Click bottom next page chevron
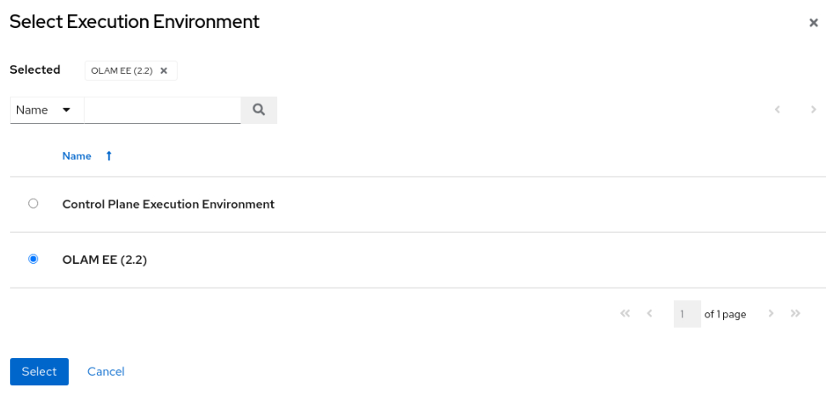This screenshot has height=398, width=837. coord(771,314)
